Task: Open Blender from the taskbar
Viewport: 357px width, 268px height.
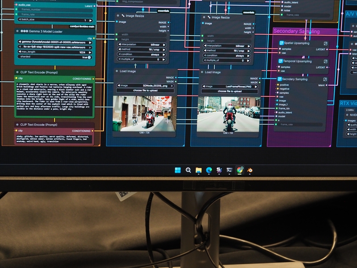Action: pyautogui.click(x=249, y=170)
